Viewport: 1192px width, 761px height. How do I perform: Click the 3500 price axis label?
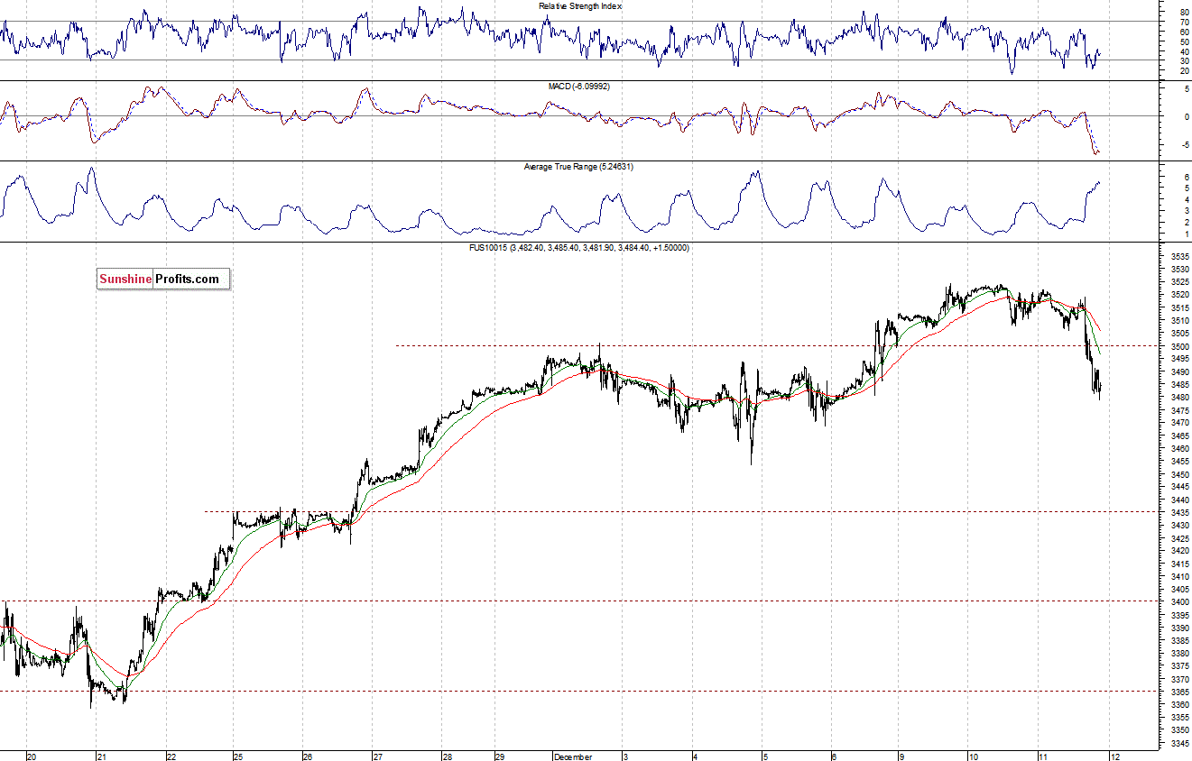[1178, 346]
